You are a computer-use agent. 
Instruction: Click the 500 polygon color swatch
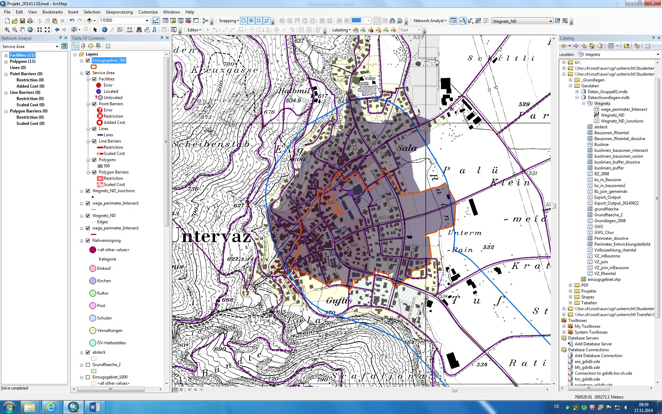100,166
